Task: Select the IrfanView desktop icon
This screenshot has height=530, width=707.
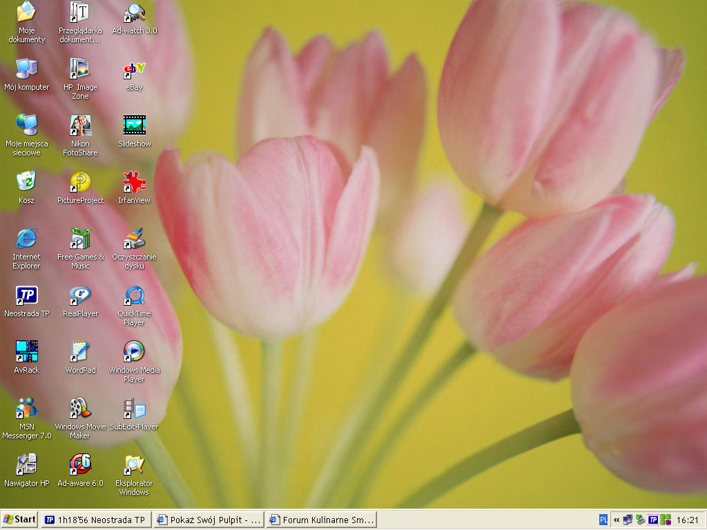Action: click(134, 183)
